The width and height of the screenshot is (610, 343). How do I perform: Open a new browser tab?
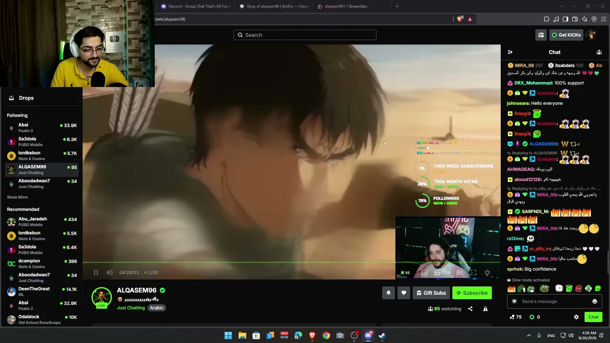point(397,6)
